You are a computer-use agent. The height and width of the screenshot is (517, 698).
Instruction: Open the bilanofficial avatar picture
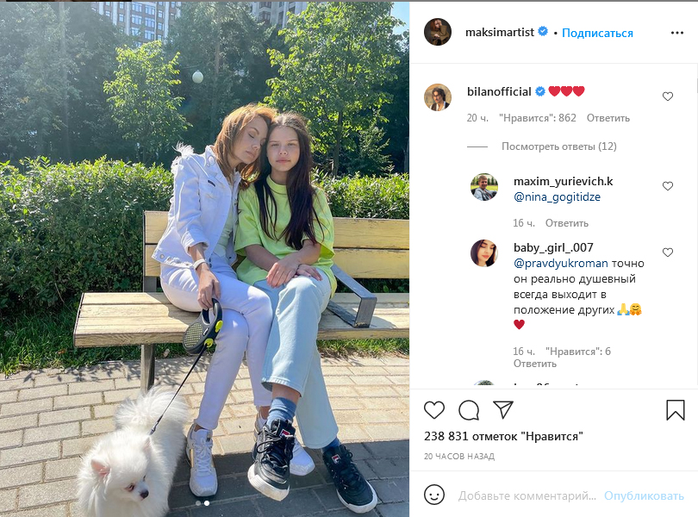pos(438,97)
